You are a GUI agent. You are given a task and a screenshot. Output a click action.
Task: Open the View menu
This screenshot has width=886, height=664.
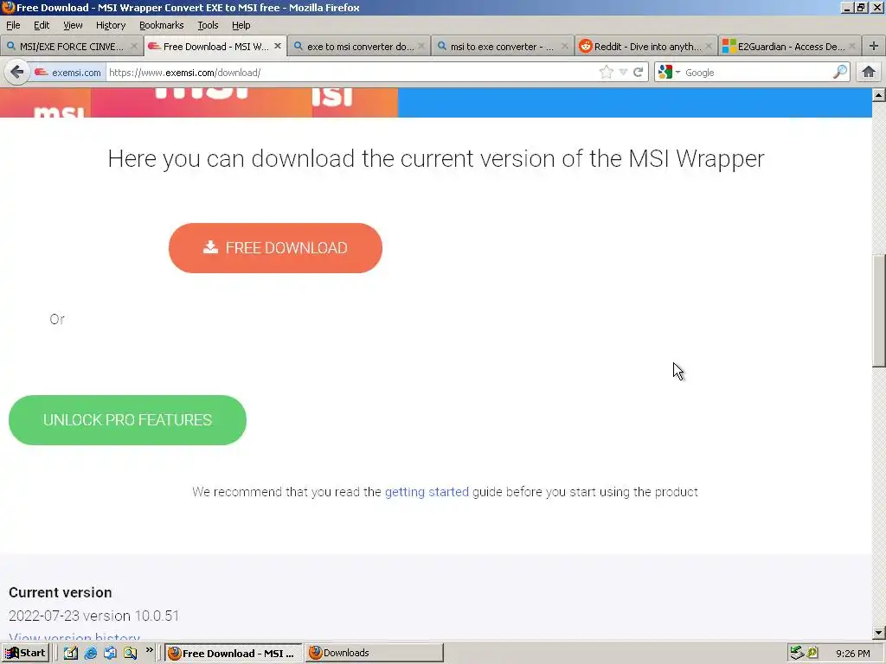(73, 25)
